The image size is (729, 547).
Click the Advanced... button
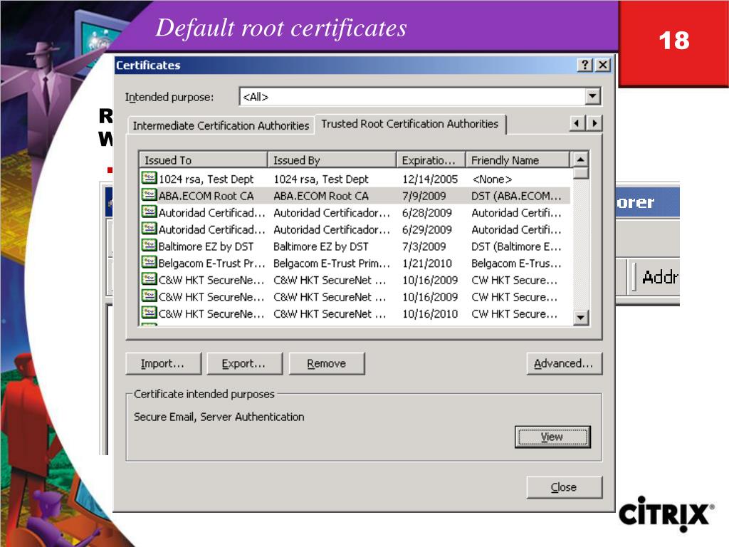564,363
